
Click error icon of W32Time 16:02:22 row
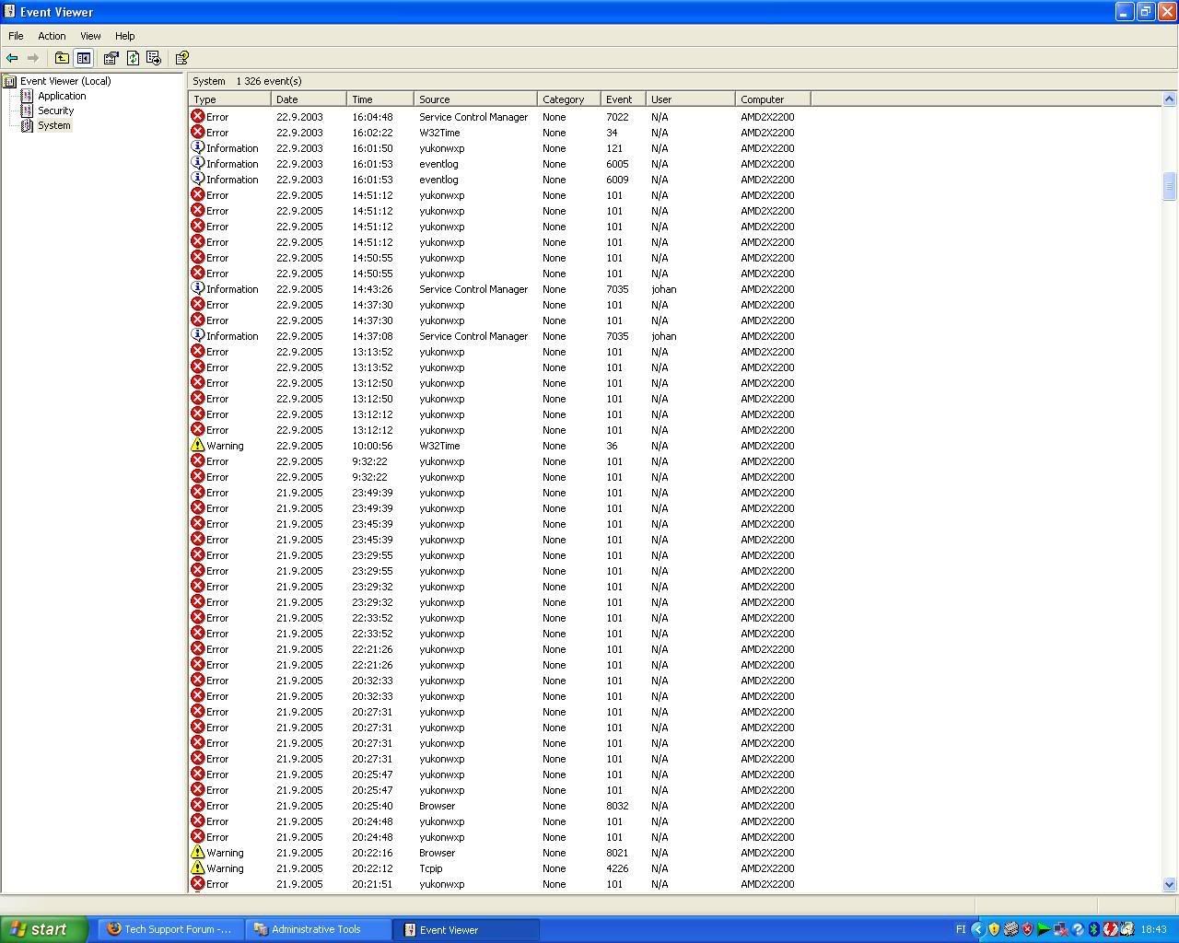pyautogui.click(x=197, y=132)
